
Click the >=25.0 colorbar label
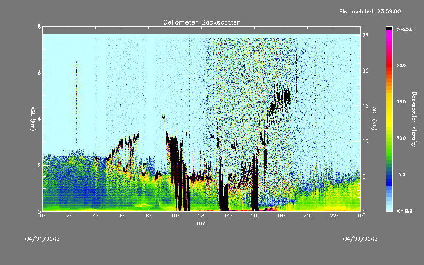(404, 29)
